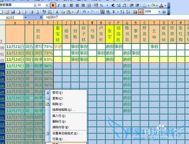Choose 插入行 from the context menu
The height and width of the screenshot is (144, 189).
coord(66,116)
